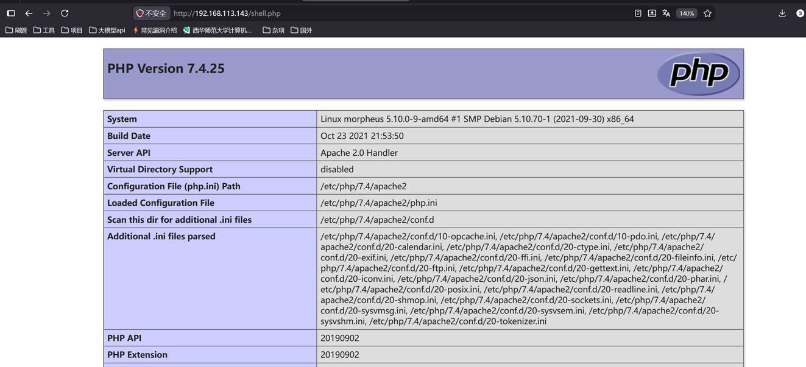This screenshot has width=806, height=367.
Task: Click the PHP logo image
Action: tap(698, 74)
